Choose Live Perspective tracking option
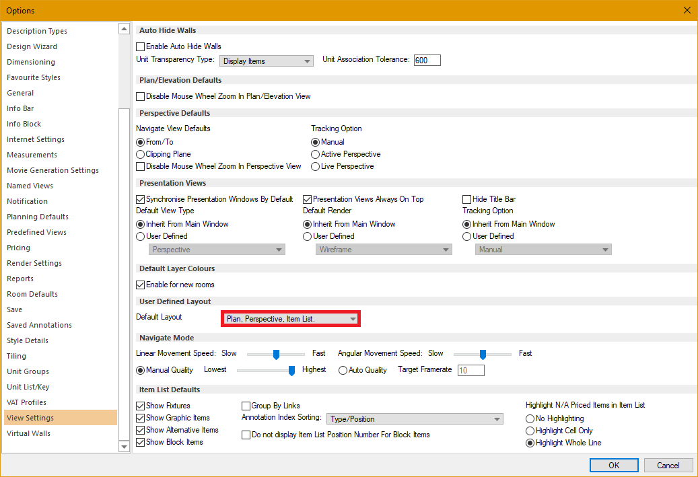This screenshot has width=698, height=477. point(315,166)
